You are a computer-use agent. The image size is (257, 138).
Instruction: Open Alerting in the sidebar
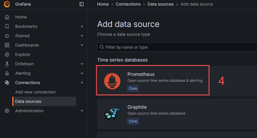pos(23,73)
